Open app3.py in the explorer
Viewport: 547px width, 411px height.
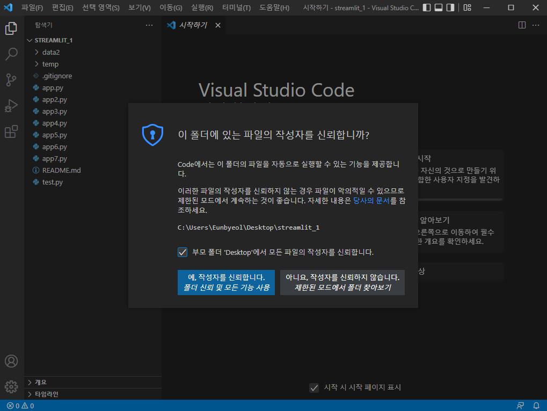pos(93,111)
